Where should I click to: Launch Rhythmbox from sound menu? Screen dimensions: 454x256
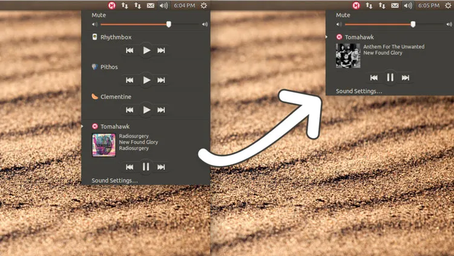[116, 37]
